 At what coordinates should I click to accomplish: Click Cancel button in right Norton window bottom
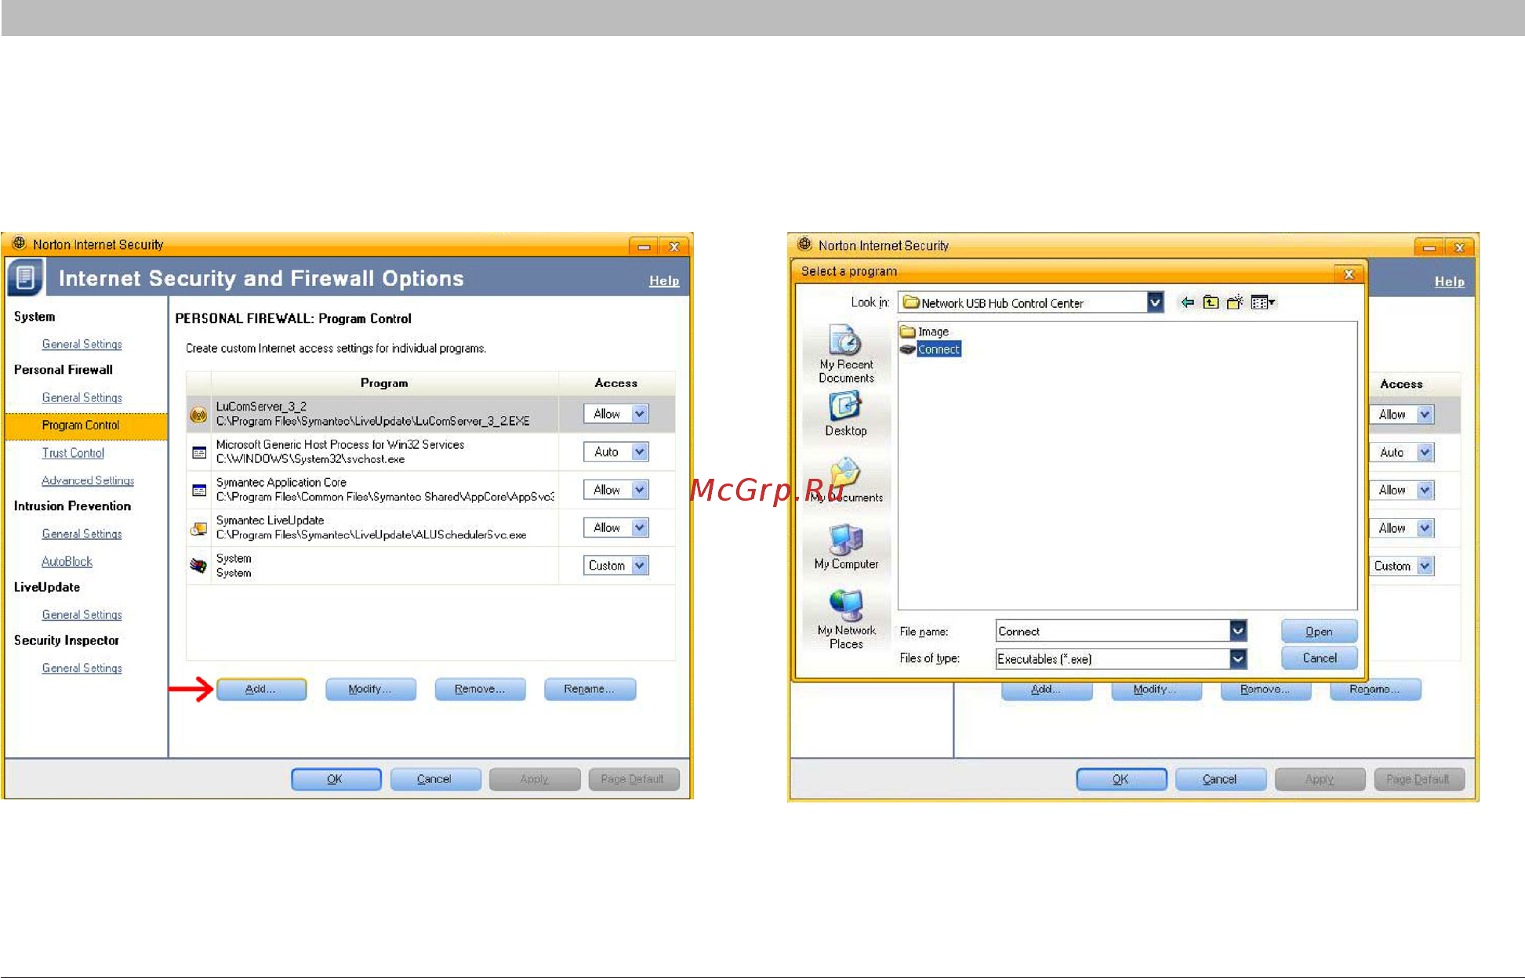click(1221, 779)
